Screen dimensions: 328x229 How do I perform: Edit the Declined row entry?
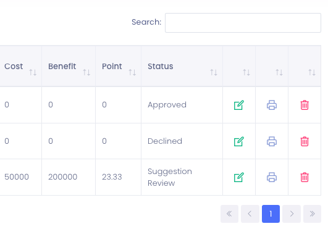coord(238,141)
